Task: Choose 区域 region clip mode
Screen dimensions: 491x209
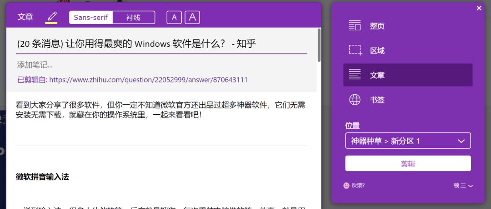Action: pos(408,50)
